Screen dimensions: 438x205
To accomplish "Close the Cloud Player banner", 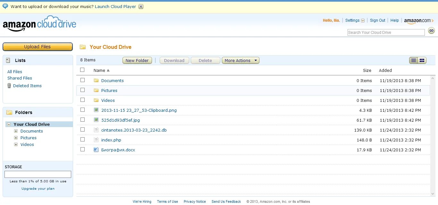I will click(141, 7).
